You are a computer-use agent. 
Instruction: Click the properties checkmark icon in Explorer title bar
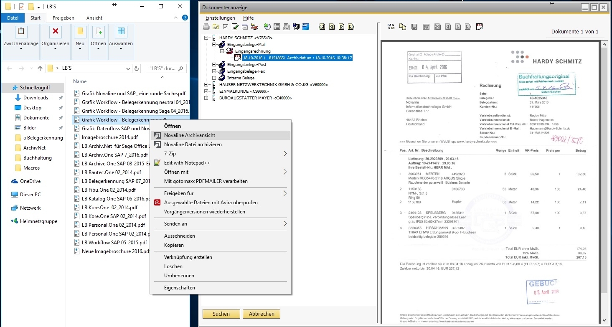point(22,6)
